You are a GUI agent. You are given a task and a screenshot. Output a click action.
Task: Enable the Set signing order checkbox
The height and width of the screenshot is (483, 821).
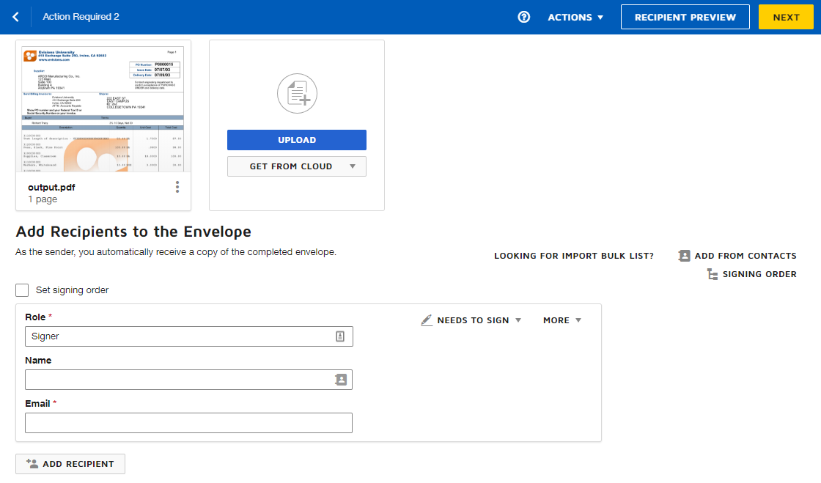[22, 290]
